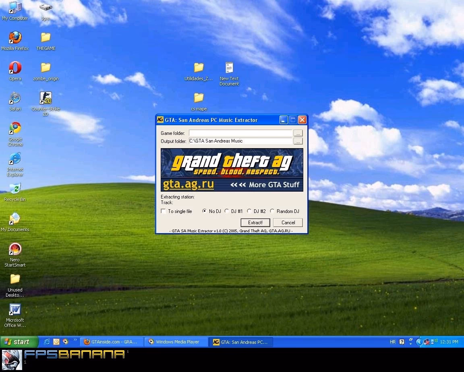Click language bar options small arrow

(x=410, y=343)
